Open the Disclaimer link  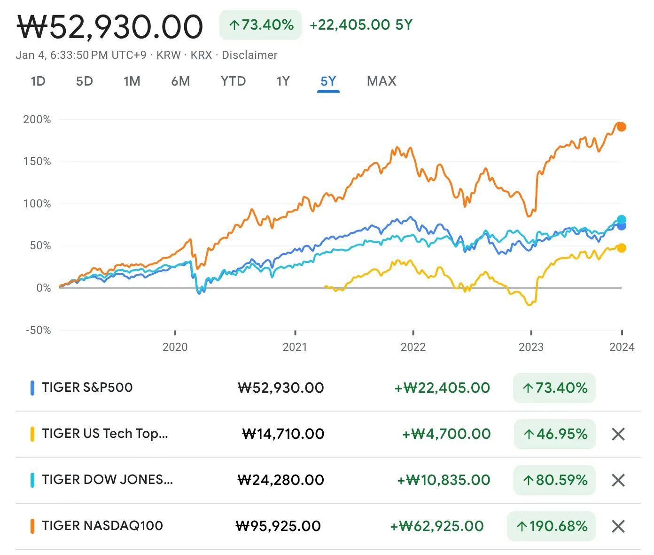[x=249, y=55]
